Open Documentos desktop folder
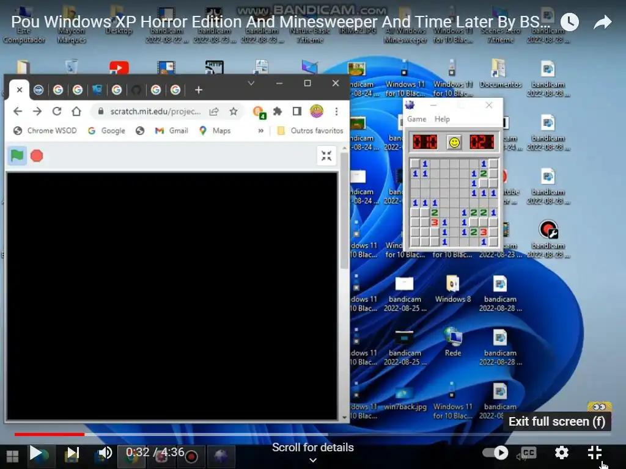The image size is (626, 469). (x=500, y=73)
